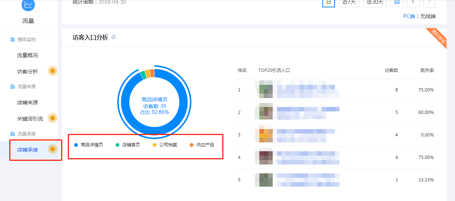The image size is (455, 201).
Task: Click help icon beside 访客入口分析
Action: click(113, 37)
